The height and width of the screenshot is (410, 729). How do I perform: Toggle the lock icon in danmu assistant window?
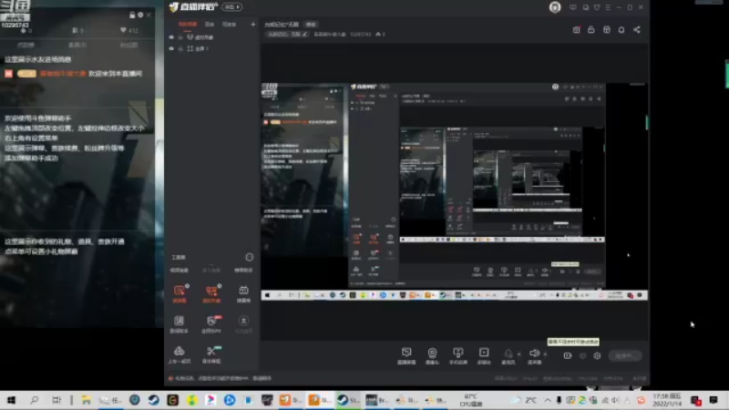coord(132,15)
